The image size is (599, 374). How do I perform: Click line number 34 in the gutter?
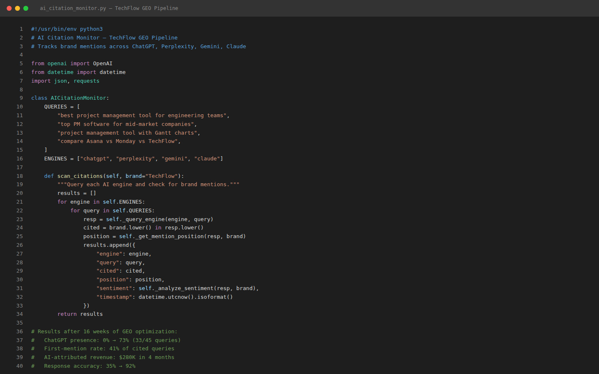[20, 314]
